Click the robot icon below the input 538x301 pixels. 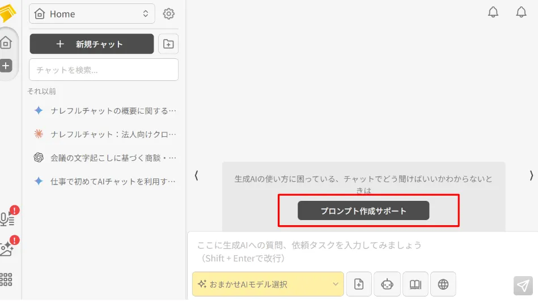(387, 284)
